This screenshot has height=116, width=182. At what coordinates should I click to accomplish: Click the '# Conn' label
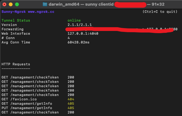8,38
